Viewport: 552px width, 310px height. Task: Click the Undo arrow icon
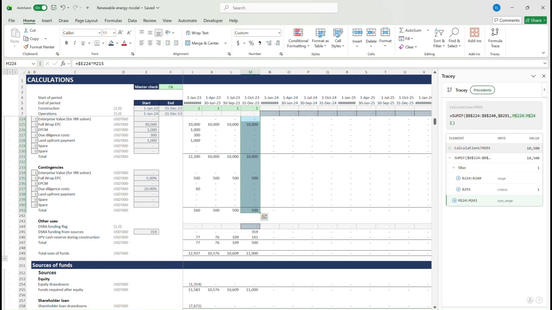point(63,8)
